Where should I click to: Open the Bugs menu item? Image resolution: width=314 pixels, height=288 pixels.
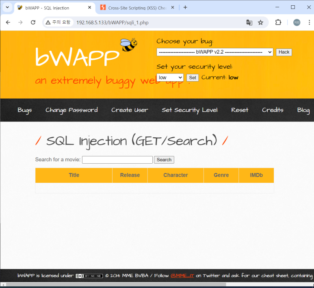tap(25, 110)
